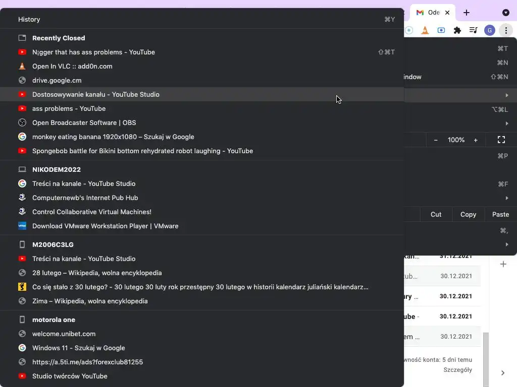The height and width of the screenshot is (387, 517).
Task: Click laptop icon next to NIKODEM2022
Action: pos(22,169)
